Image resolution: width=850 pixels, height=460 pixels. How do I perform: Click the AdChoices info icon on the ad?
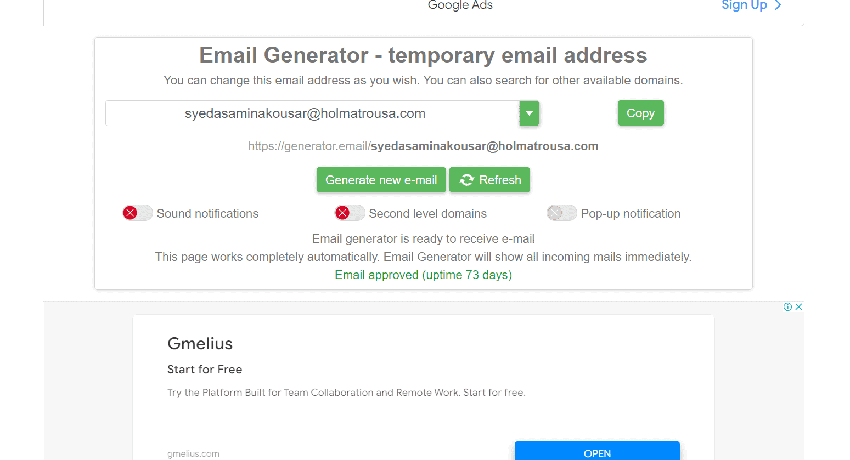[x=787, y=307]
